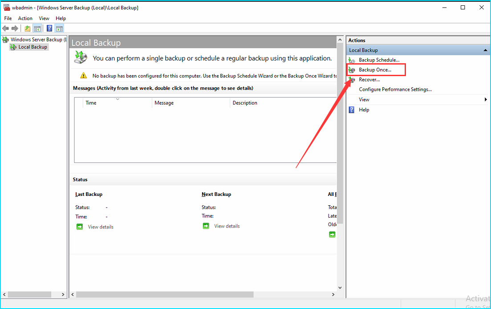Click the Backup Once action icon
Screen dimensions: 491x309
click(x=352, y=70)
